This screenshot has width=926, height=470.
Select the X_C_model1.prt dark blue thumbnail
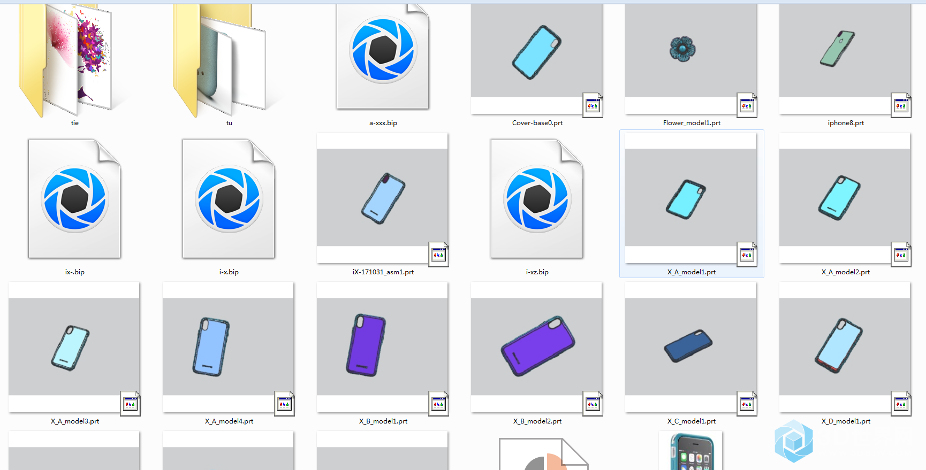click(691, 347)
